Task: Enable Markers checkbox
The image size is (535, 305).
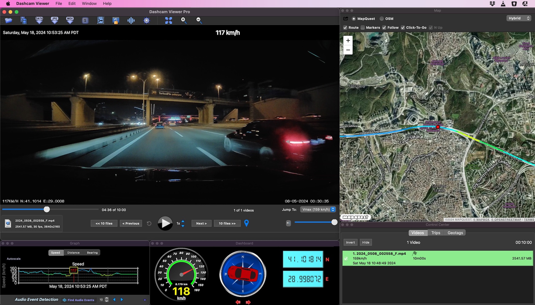Action: 363,28
